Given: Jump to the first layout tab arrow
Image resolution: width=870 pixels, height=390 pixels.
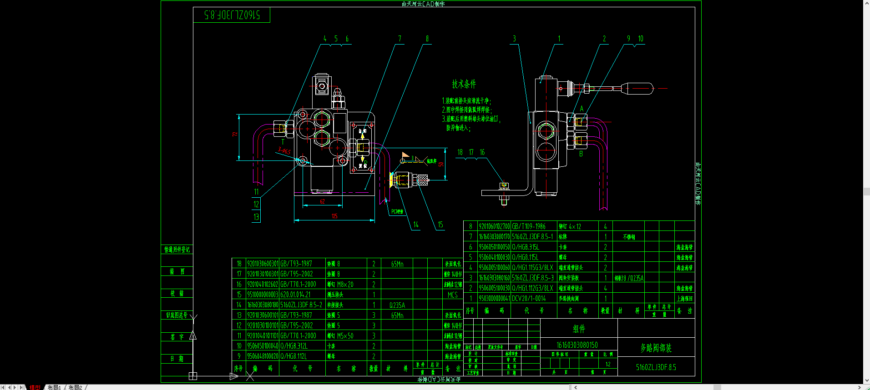Looking at the screenshot, I should [3, 387].
